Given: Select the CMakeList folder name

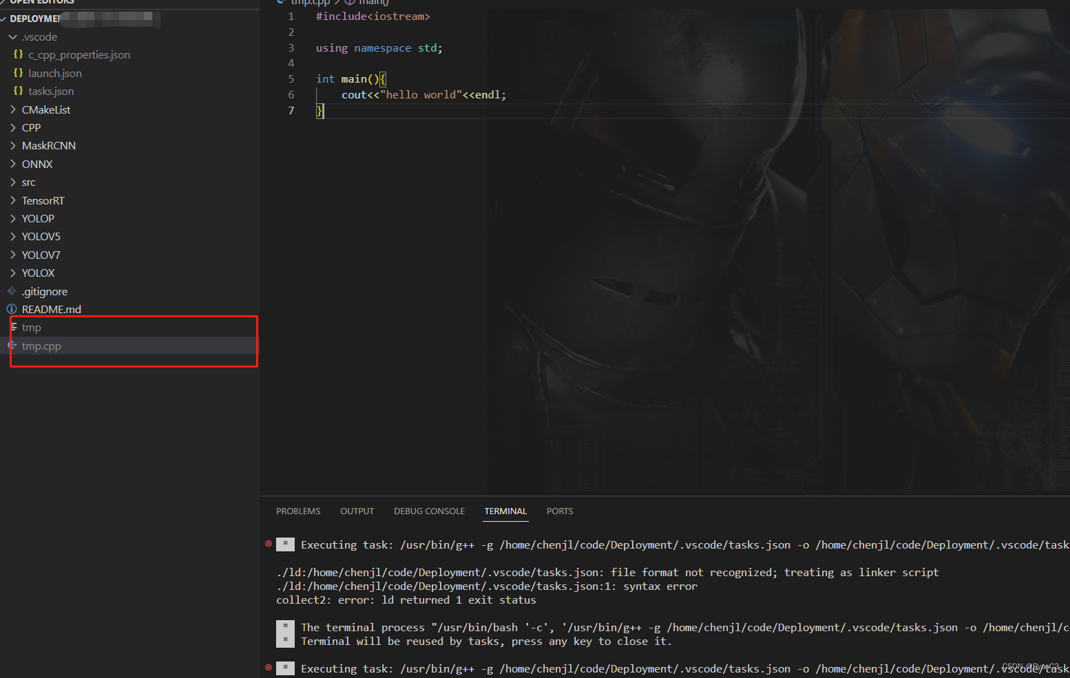Looking at the screenshot, I should click(x=46, y=109).
